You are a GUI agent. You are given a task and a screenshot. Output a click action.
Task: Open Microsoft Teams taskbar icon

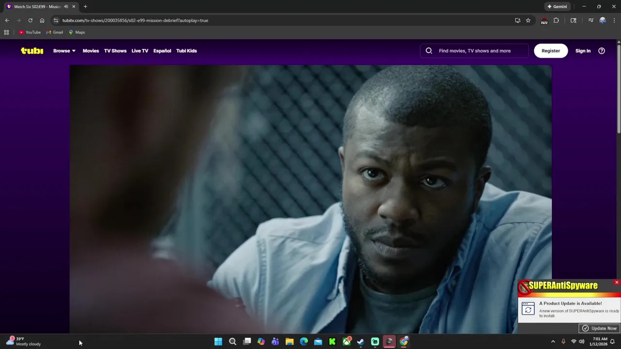point(275,342)
